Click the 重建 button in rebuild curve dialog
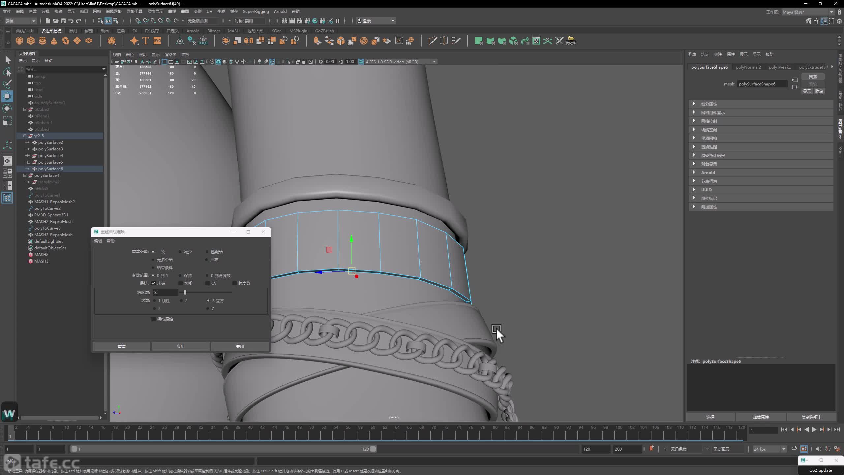 point(122,346)
